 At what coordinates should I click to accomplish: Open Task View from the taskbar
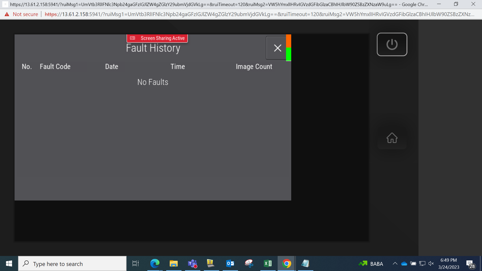136,263
